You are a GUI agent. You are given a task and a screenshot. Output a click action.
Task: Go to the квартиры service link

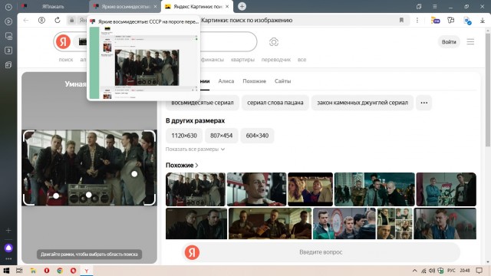242,60
